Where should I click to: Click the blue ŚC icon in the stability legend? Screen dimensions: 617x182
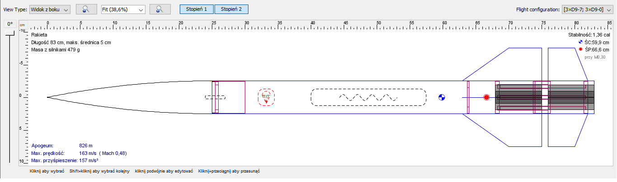581,42
